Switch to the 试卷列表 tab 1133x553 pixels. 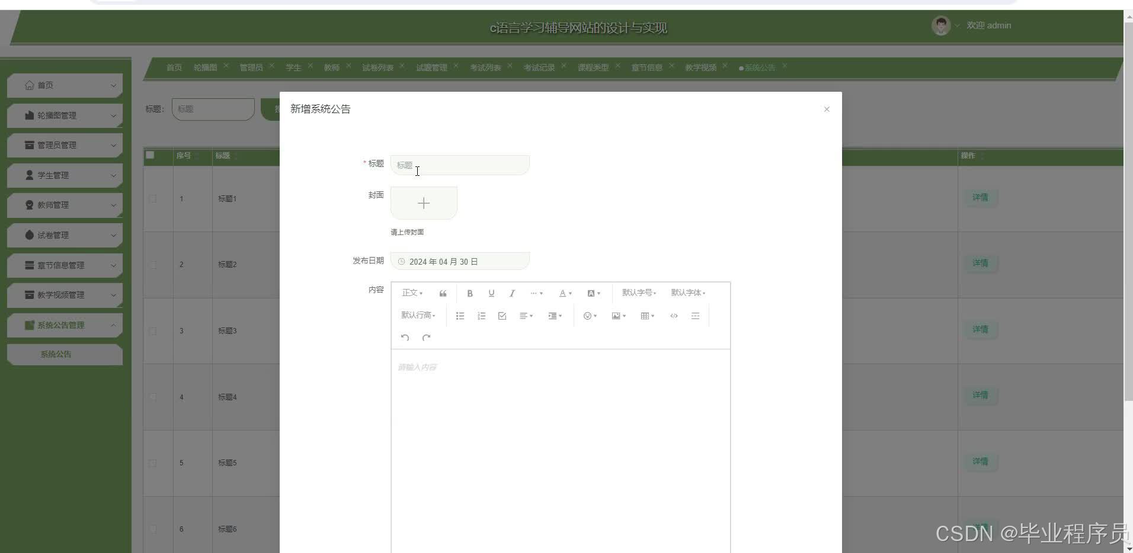click(377, 67)
